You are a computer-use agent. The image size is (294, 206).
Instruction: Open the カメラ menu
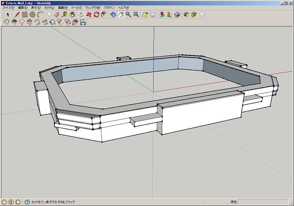click(x=49, y=8)
